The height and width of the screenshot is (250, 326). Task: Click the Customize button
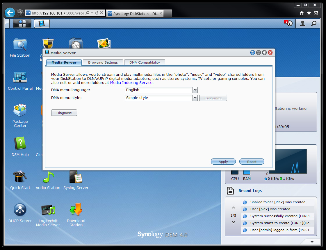[213, 98]
